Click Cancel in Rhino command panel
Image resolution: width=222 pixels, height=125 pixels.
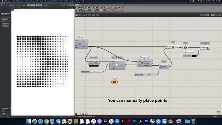pyautogui.click(x=6, y=24)
